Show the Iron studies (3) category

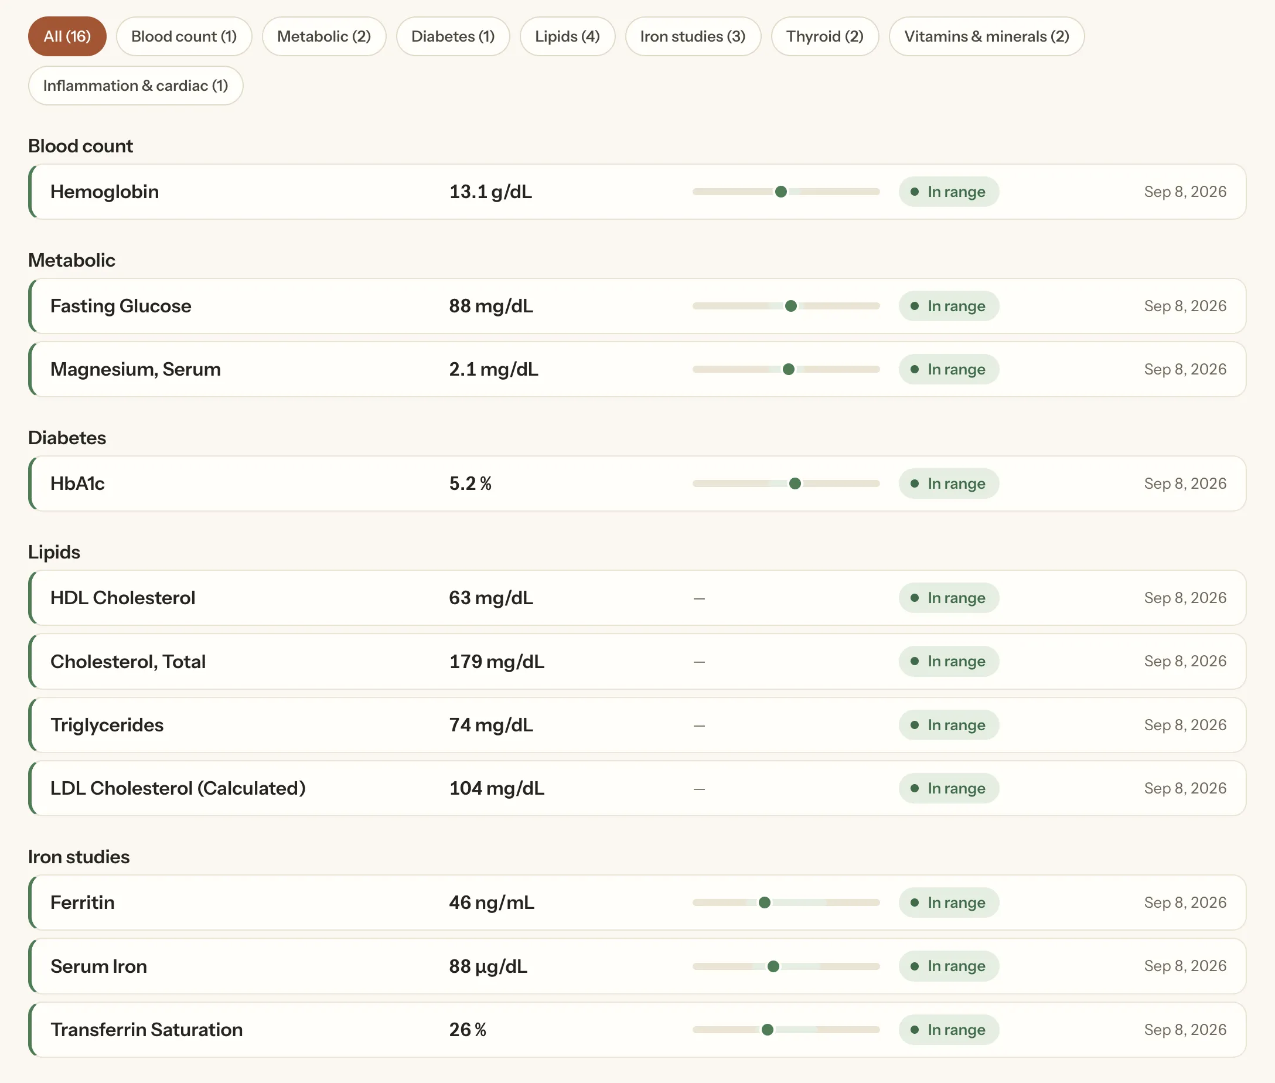pos(693,36)
